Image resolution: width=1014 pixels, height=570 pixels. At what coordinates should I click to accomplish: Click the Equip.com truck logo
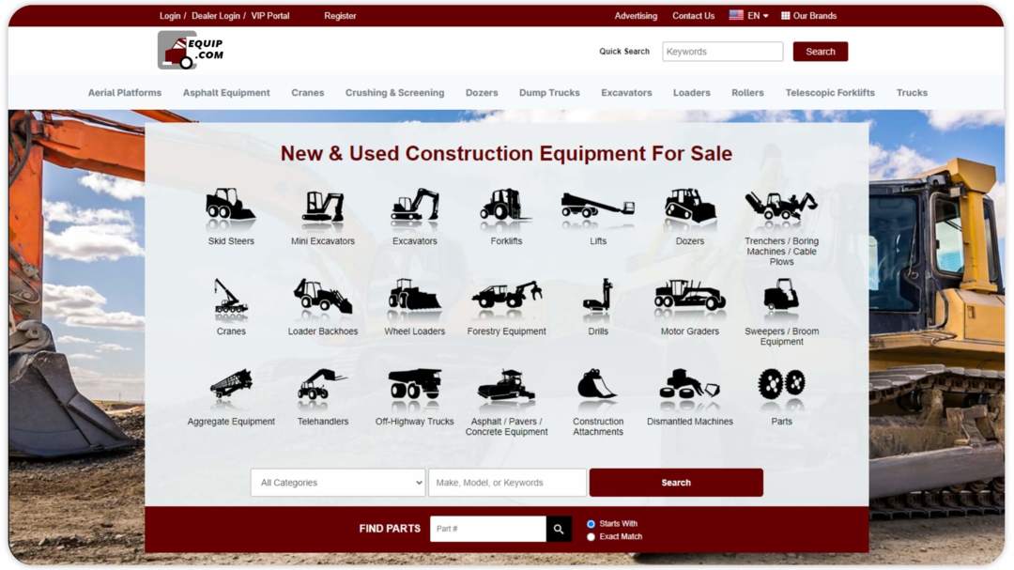(x=191, y=51)
